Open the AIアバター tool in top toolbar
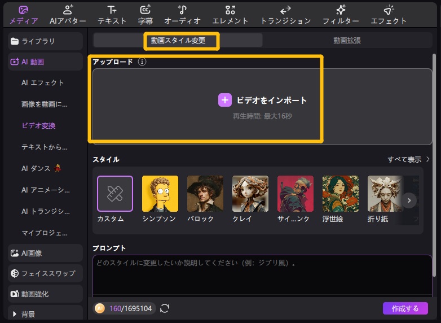The image size is (441, 323). 68,15
